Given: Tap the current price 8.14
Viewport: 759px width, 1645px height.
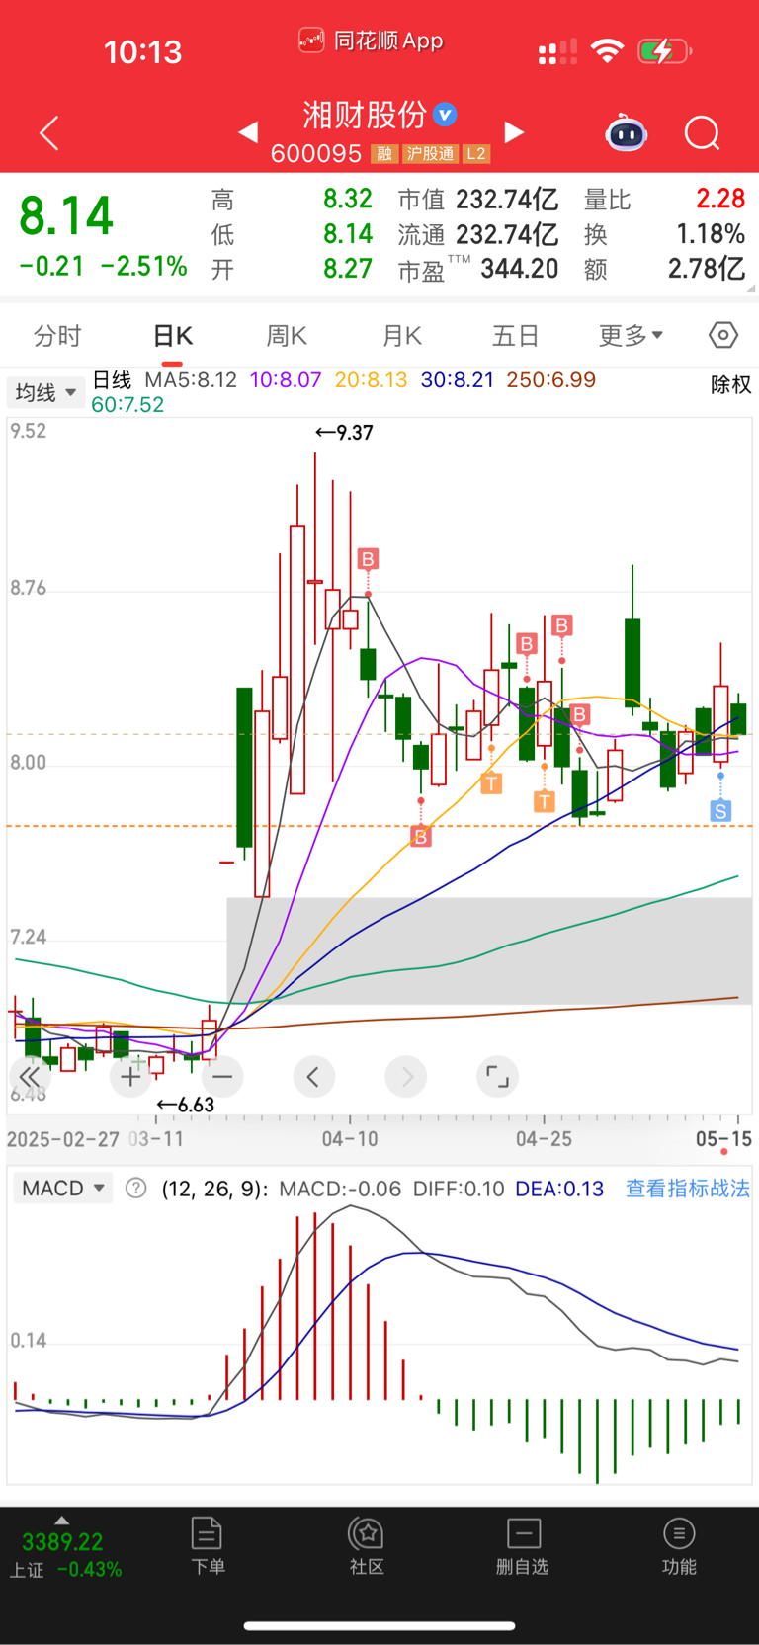Looking at the screenshot, I should pyautogui.click(x=66, y=216).
